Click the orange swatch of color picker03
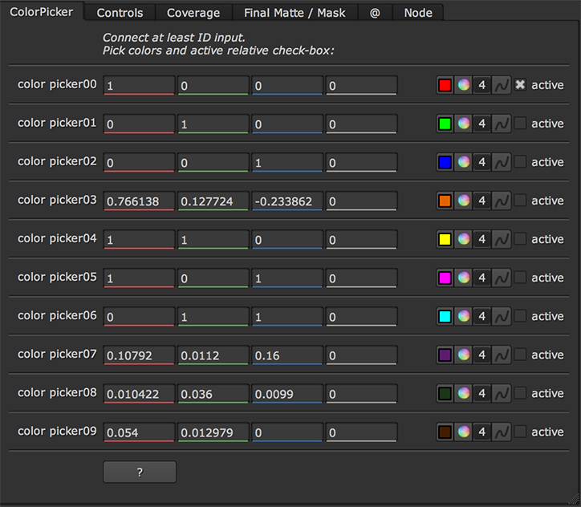The width and height of the screenshot is (581, 507). click(445, 201)
